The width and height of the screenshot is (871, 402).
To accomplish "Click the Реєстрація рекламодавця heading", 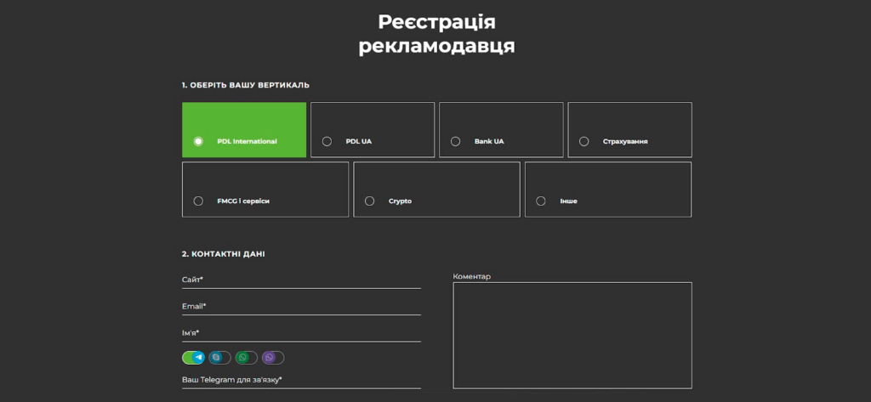I will (436, 35).
